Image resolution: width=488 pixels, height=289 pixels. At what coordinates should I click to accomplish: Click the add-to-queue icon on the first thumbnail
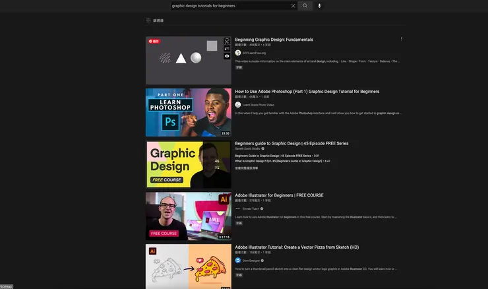coord(227,49)
